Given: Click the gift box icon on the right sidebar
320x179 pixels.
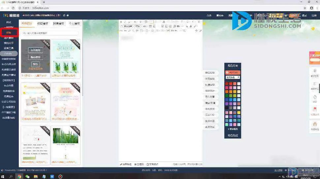Looking at the screenshot, I should point(315,124).
